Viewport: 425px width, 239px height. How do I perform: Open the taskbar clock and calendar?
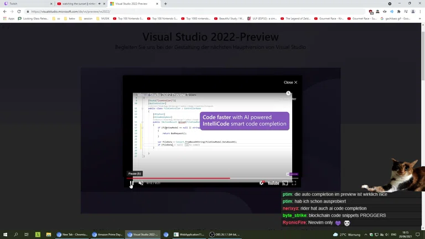pyautogui.click(x=405, y=235)
